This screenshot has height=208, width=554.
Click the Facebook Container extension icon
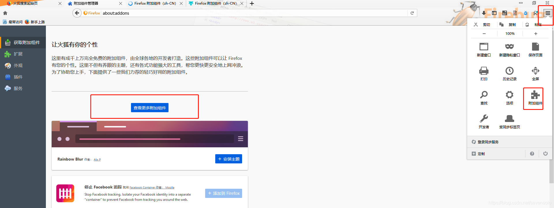[65, 193]
